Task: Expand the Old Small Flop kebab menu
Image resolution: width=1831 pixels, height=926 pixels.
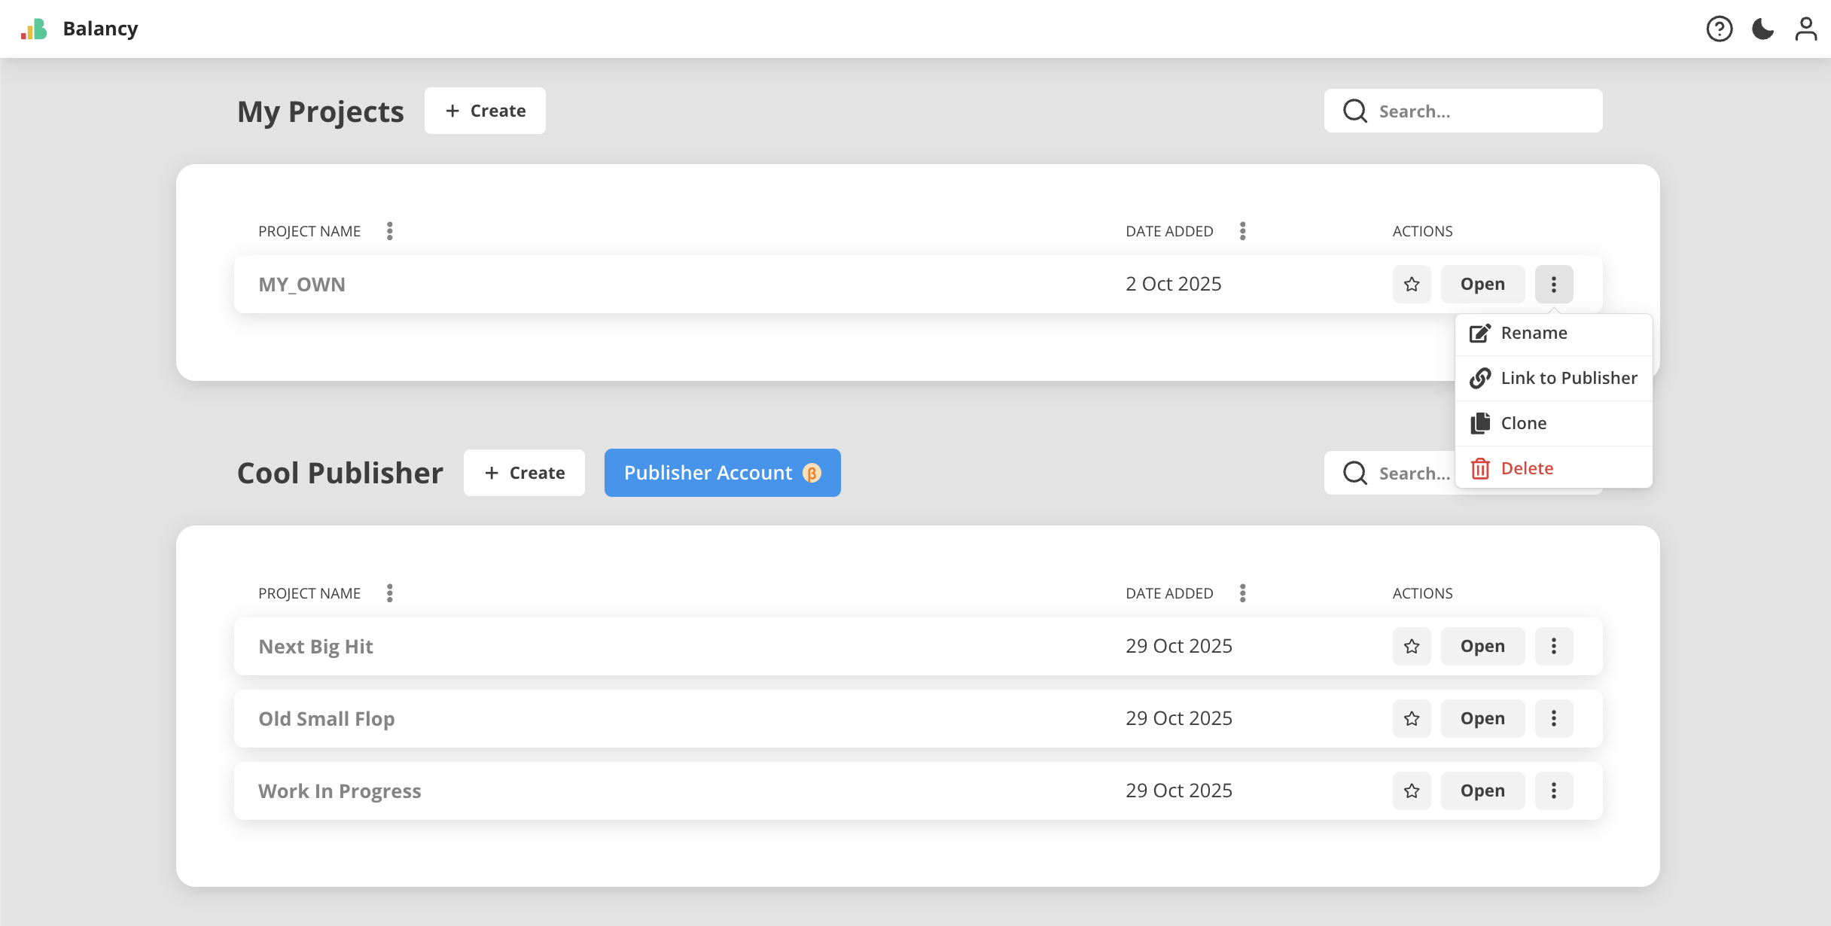Action: (1554, 718)
